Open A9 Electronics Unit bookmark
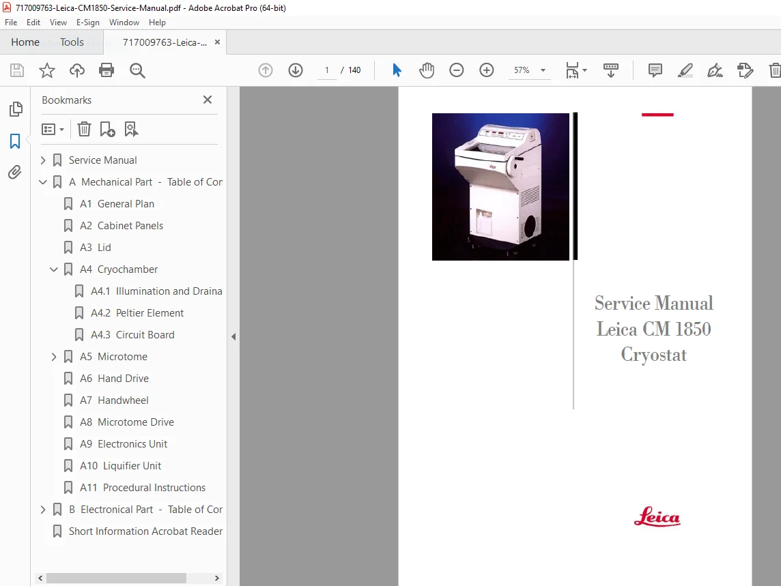Screen dimensions: 781x586 (x=124, y=444)
